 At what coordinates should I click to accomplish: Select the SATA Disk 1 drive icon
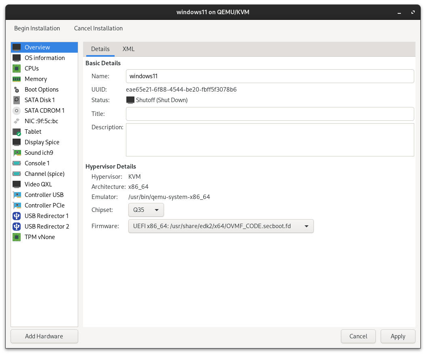pos(17,100)
